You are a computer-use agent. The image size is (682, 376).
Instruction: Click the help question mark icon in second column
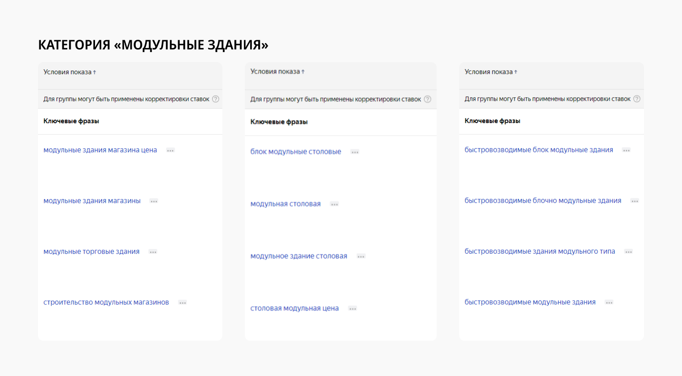coord(427,99)
